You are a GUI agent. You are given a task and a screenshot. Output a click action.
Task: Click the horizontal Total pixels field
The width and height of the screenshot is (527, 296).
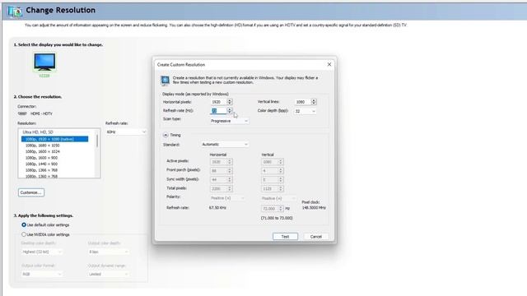[221, 189]
